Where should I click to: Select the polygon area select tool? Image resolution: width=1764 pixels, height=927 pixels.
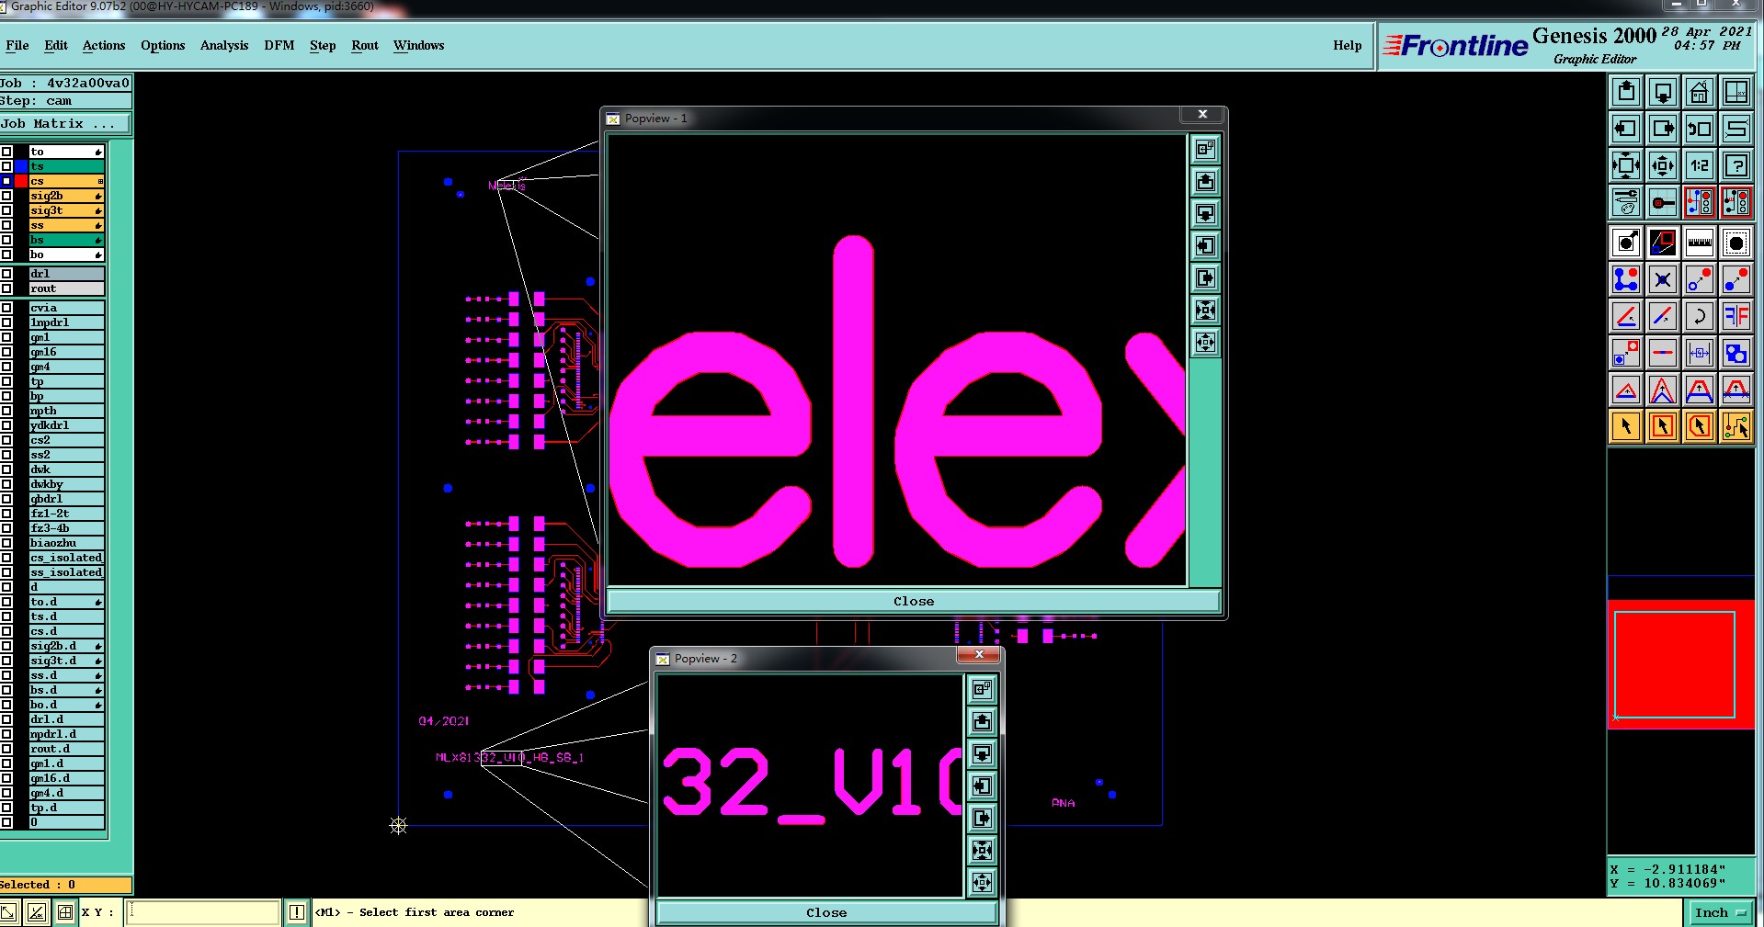pos(1700,426)
